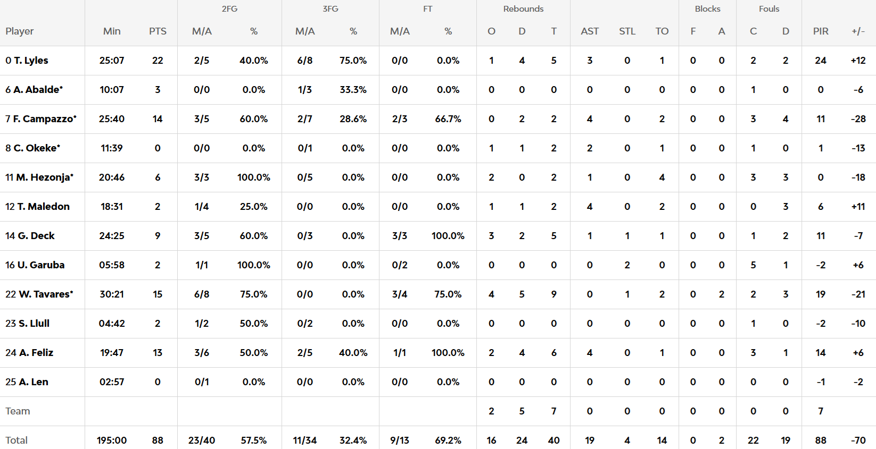The width and height of the screenshot is (876, 449).
Task: Open T. Lyles player link
Action: (x=31, y=61)
